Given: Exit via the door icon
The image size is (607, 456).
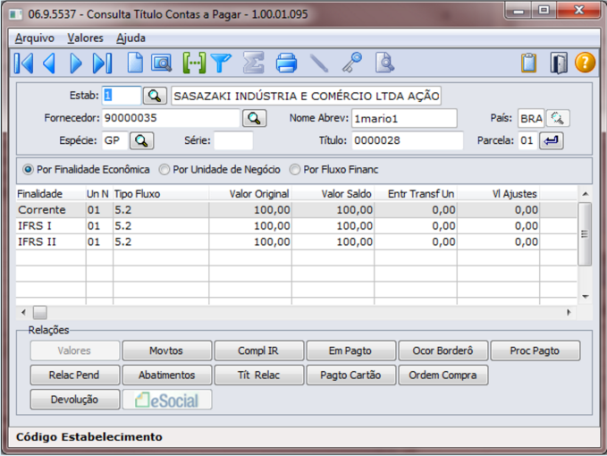Looking at the screenshot, I should coord(559,63).
